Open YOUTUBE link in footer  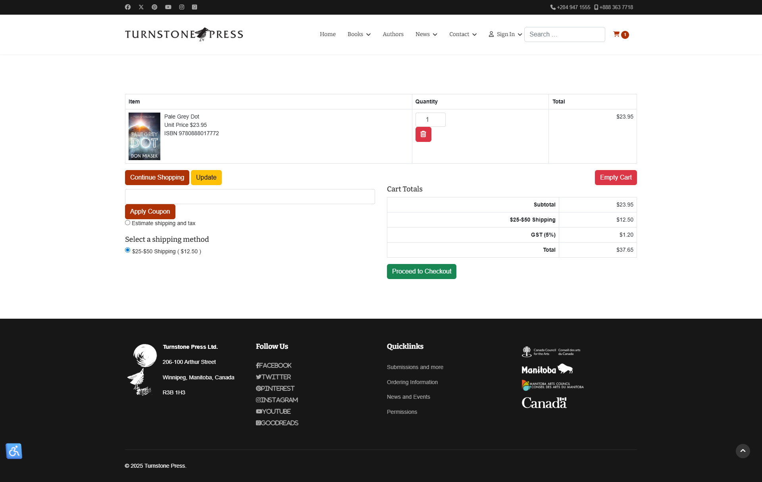pos(273,411)
